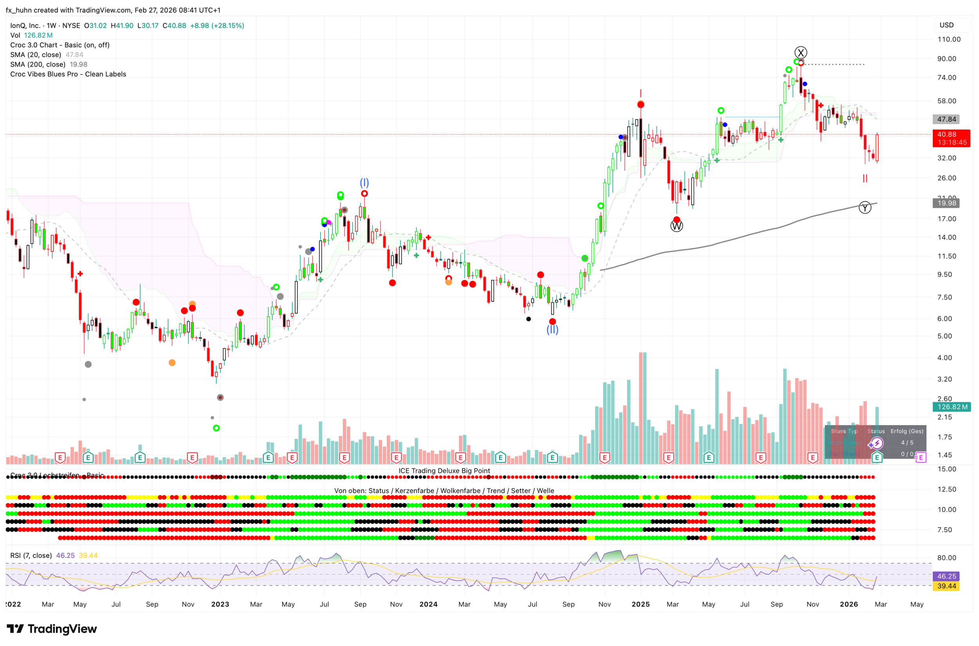Click the blue (I) wave label
Viewport: 979px width, 646px height.
[364, 182]
